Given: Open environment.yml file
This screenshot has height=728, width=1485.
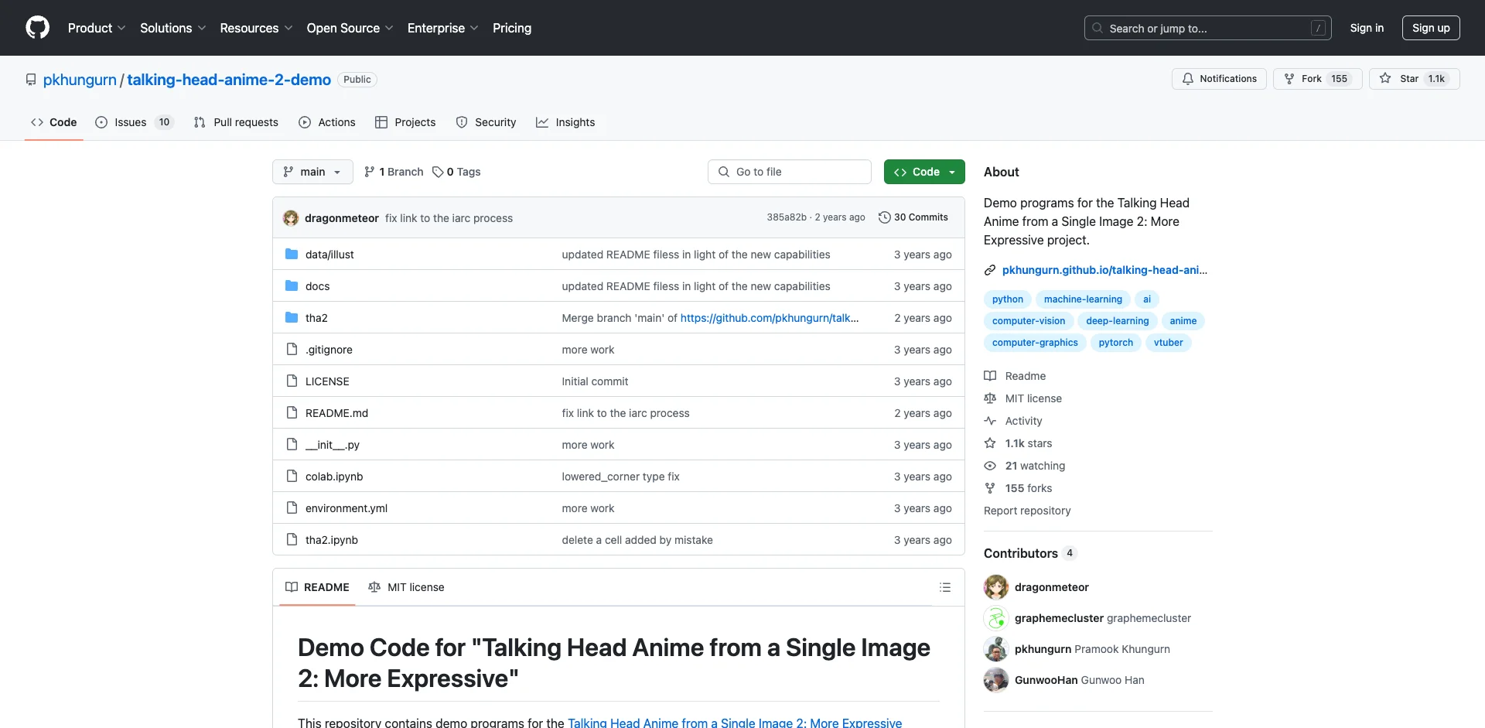Looking at the screenshot, I should [x=346, y=508].
